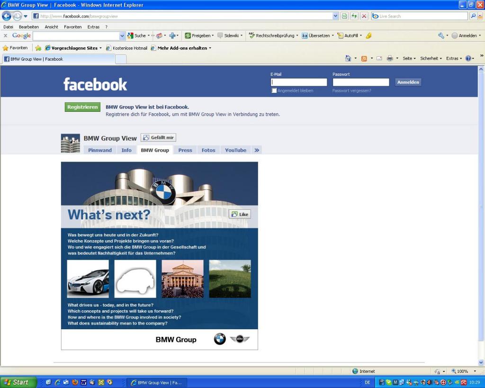The height and width of the screenshot is (388, 485).
Task: Click the green Registrieren button
Action: 82,107
